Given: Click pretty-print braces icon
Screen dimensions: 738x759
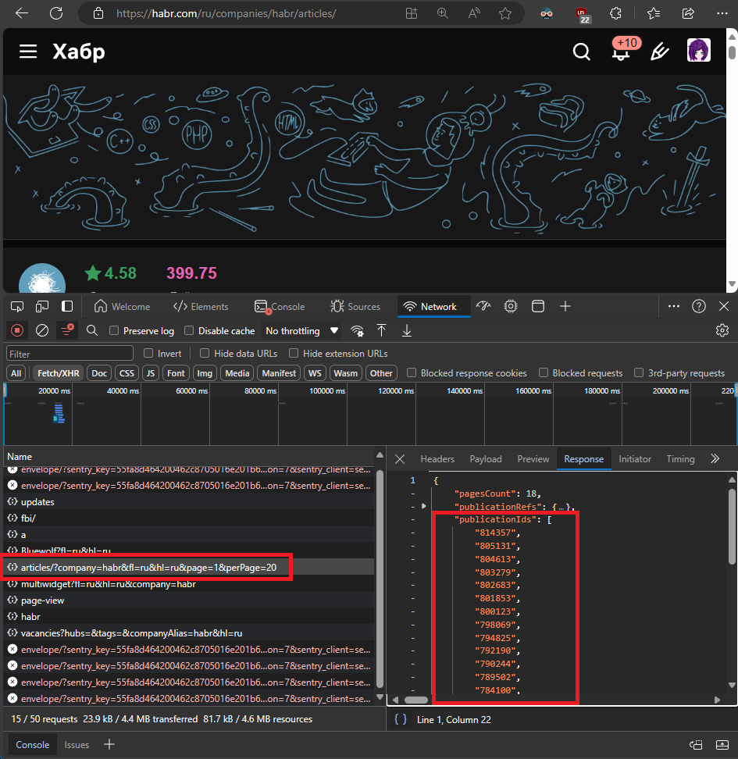Looking at the screenshot, I should [401, 719].
